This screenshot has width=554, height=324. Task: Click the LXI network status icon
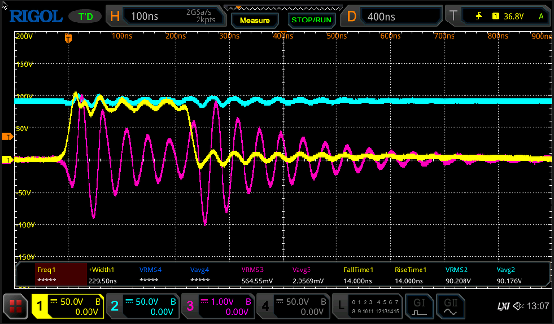click(x=503, y=306)
